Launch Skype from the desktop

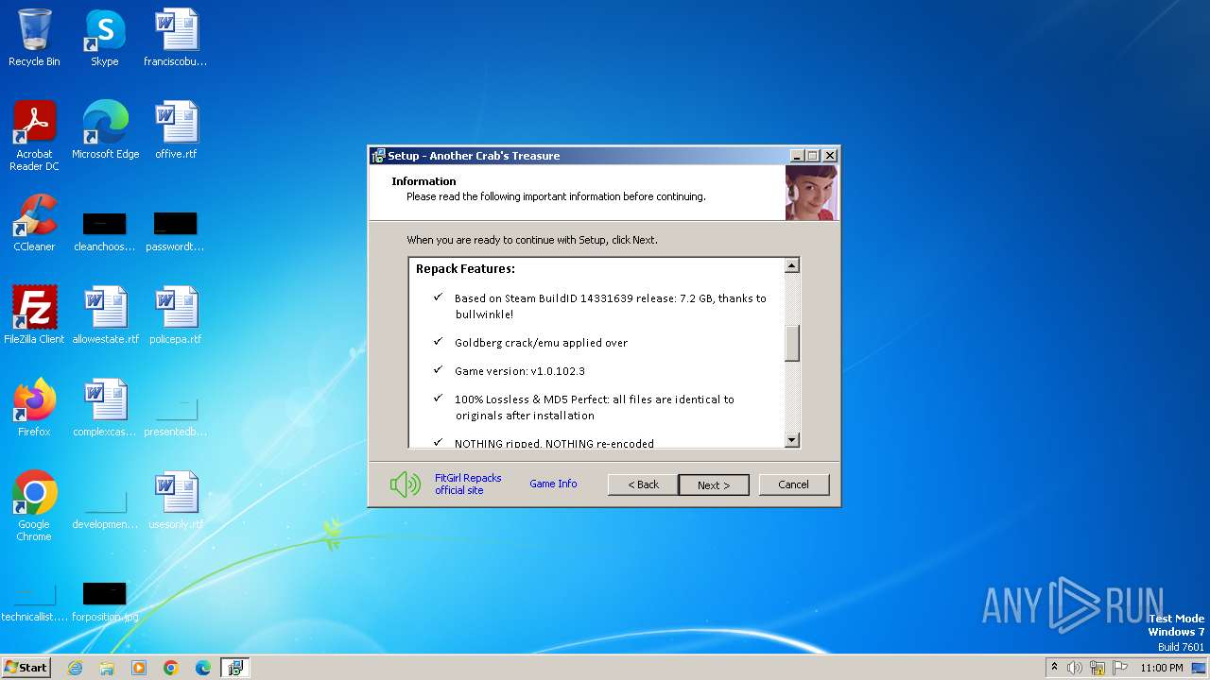pos(104,38)
